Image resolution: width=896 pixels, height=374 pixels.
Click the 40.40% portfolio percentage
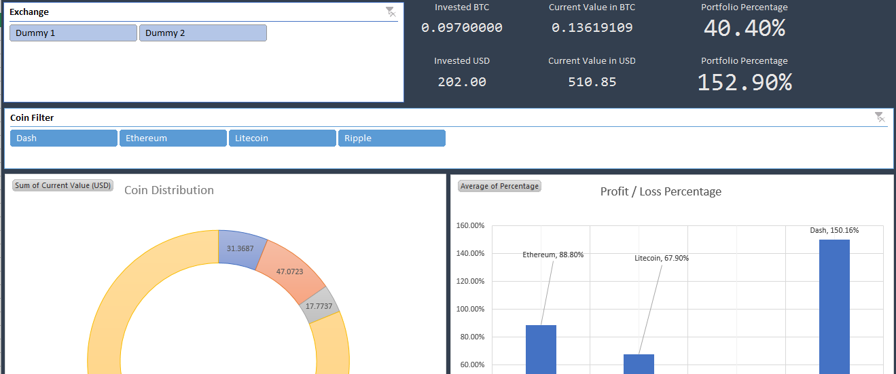pyautogui.click(x=745, y=28)
